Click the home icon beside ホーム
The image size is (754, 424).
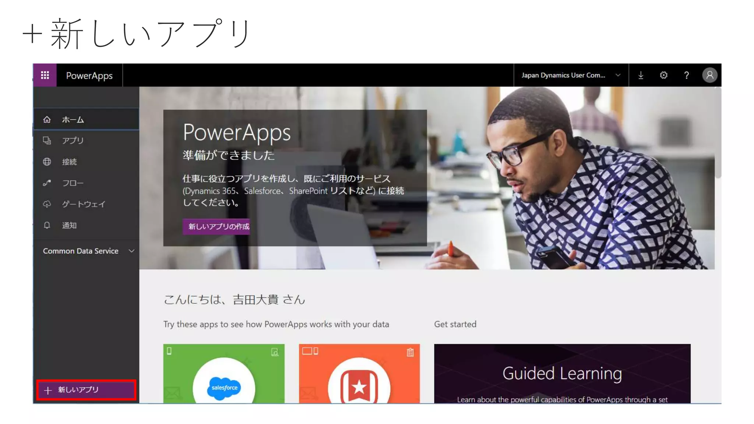47,120
